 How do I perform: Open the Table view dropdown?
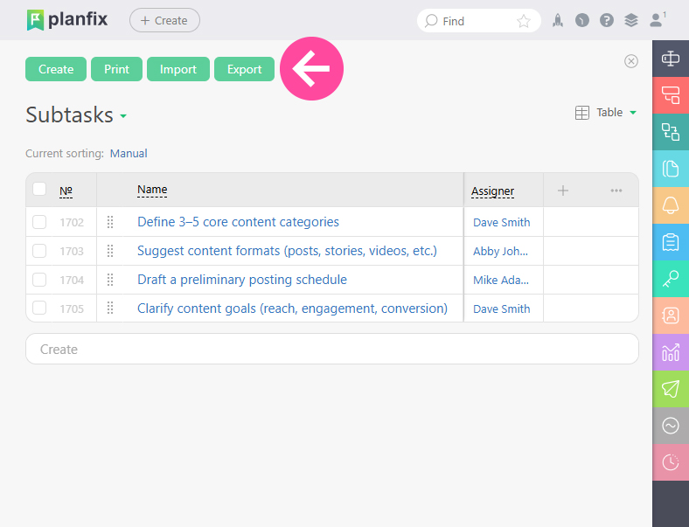606,113
